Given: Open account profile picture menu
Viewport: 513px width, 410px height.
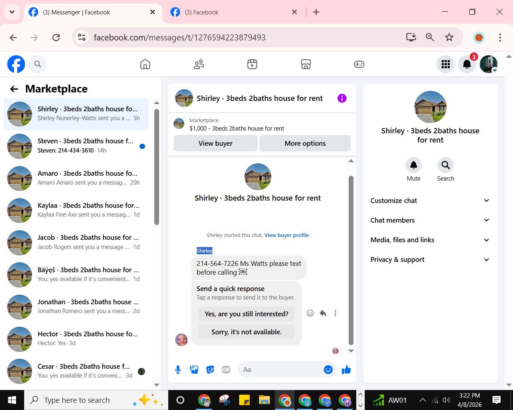Looking at the screenshot, I should tap(489, 64).
